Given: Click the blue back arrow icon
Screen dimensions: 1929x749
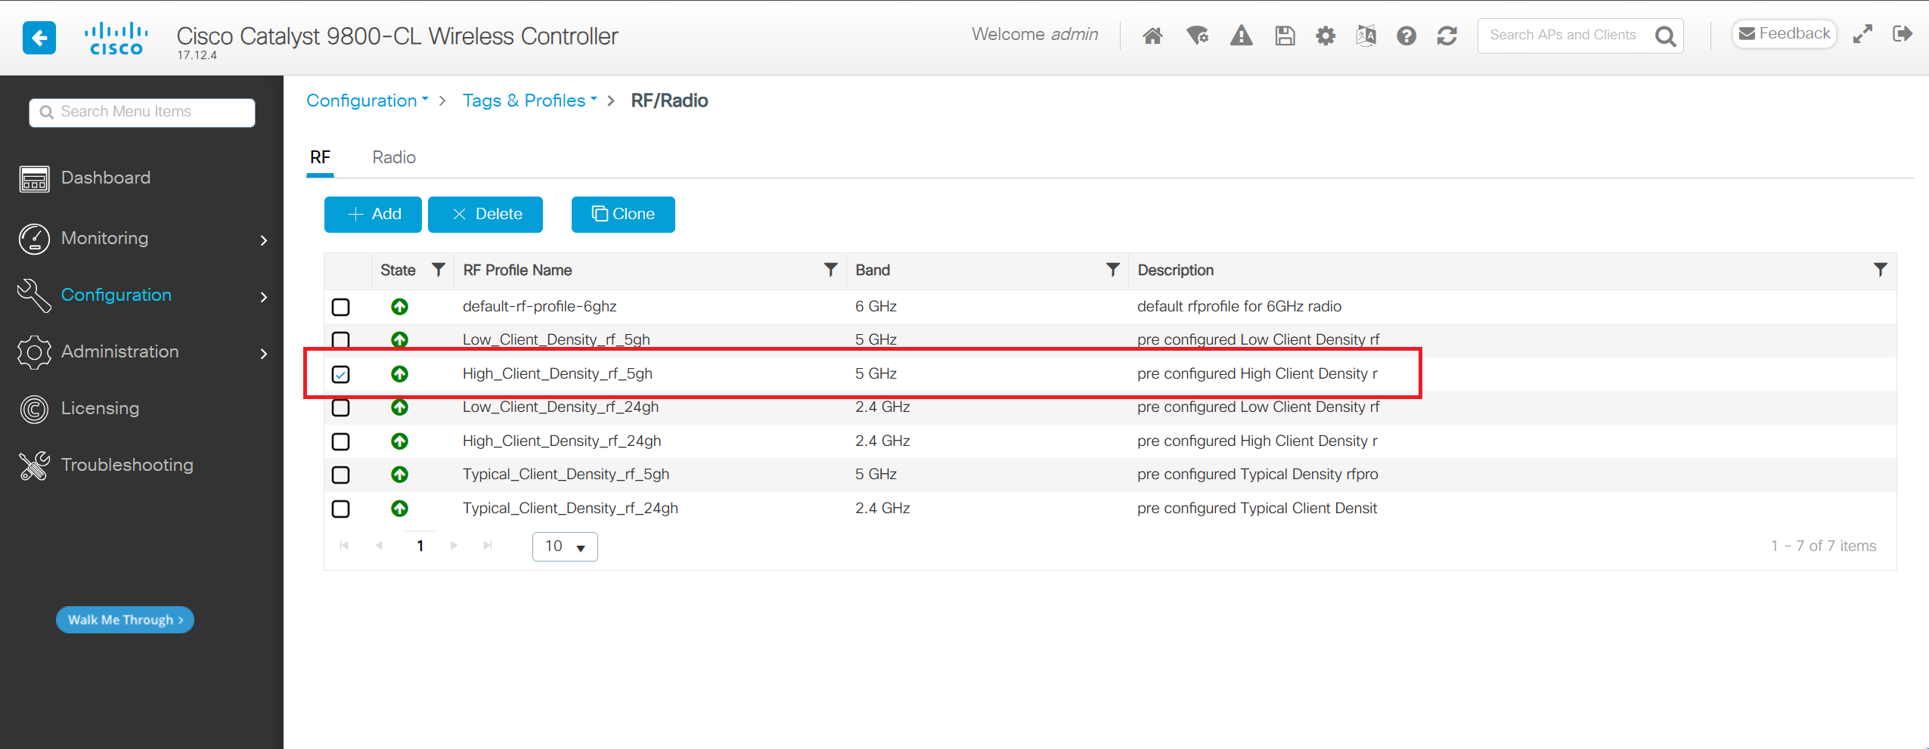Looking at the screenshot, I should tap(39, 37).
